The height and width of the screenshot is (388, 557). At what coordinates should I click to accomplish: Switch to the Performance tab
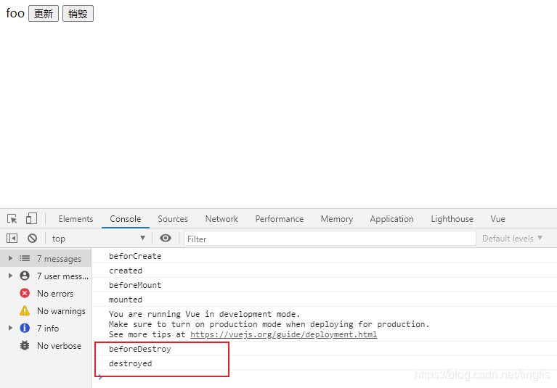tap(279, 219)
